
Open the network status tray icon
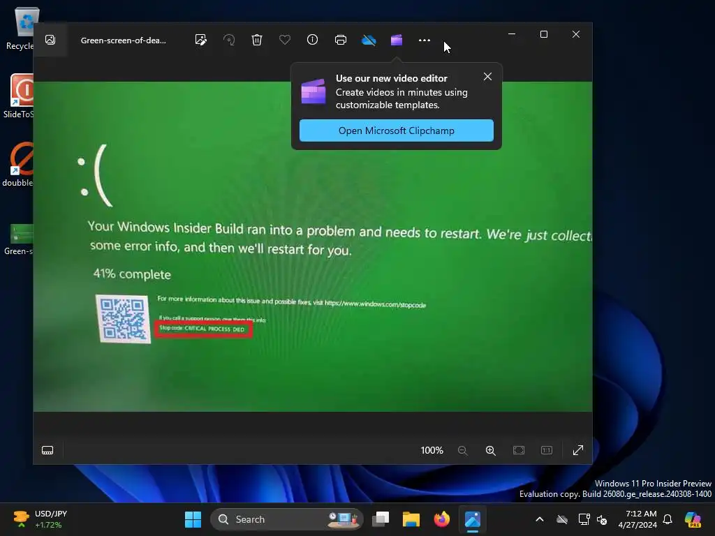(x=584, y=519)
